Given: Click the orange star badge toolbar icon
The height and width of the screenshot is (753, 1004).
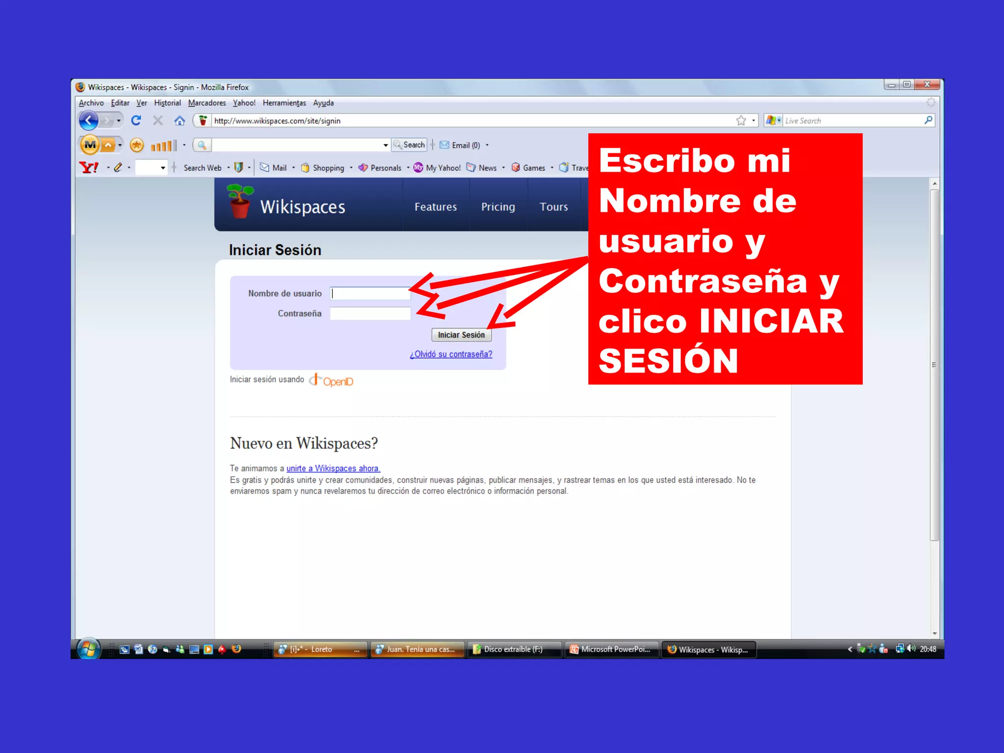Looking at the screenshot, I should click(137, 145).
